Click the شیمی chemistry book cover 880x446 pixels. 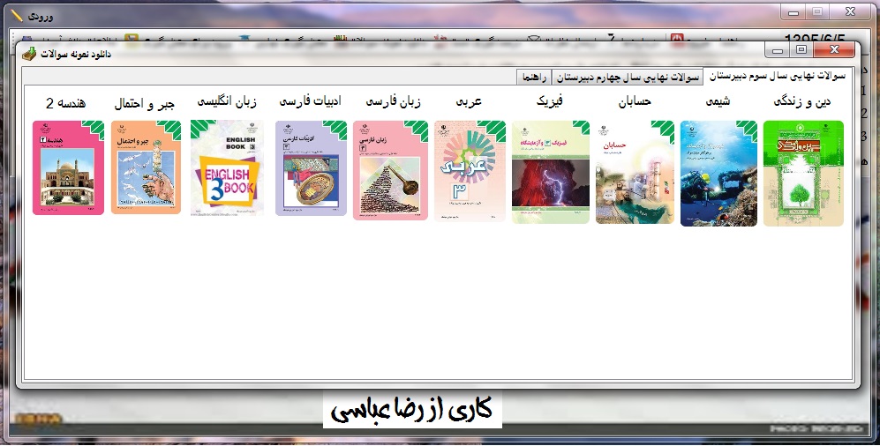pyautogui.click(x=718, y=174)
